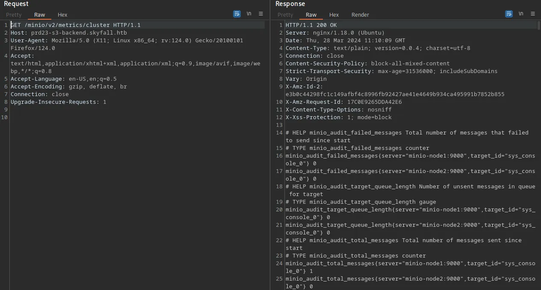The image size is (541, 290).
Task: Show non-printable characters in Response panel
Action: tap(521, 14)
